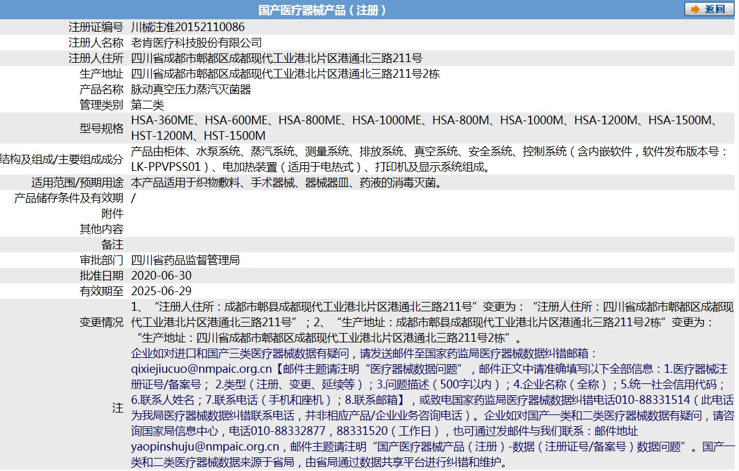739x471 pixels.
Task: Click the first change-record line starting 1、
Action: tap(432, 307)
